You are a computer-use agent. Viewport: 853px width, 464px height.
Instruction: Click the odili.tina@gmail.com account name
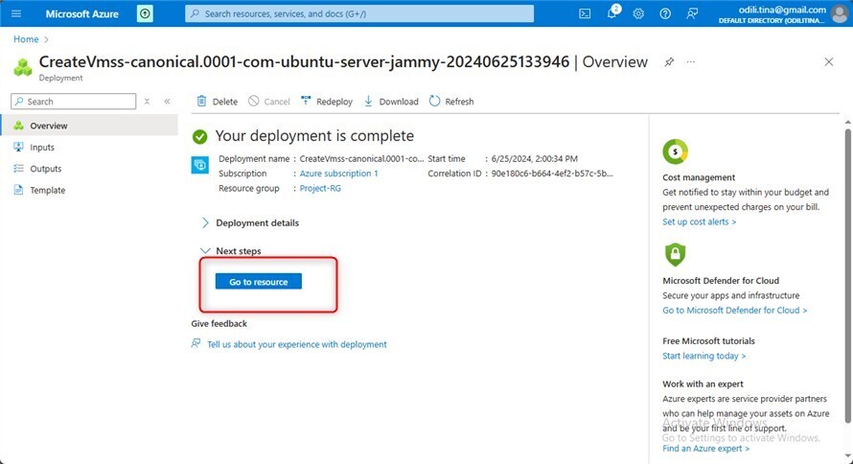click(x=782, y=10)
